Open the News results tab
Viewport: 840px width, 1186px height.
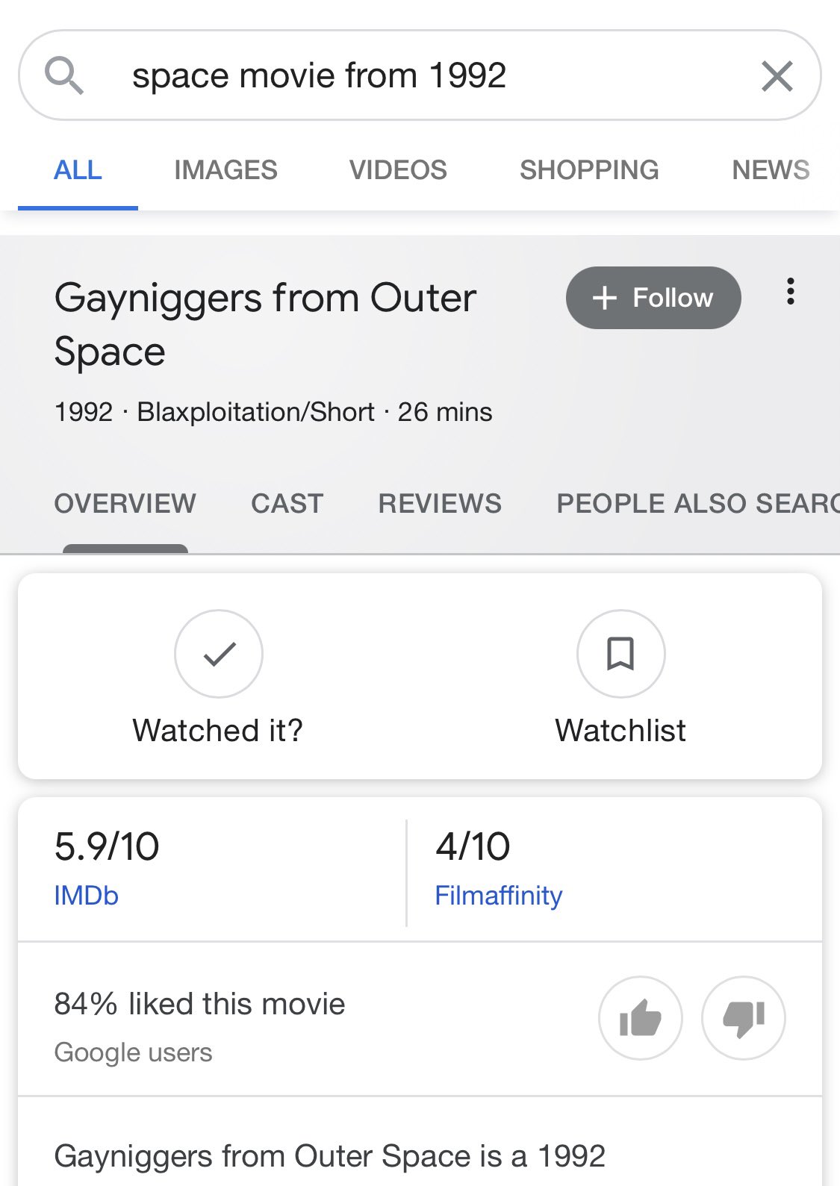tap(771, 170)
